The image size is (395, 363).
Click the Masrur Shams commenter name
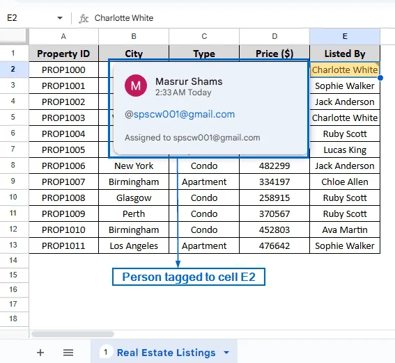189,81
